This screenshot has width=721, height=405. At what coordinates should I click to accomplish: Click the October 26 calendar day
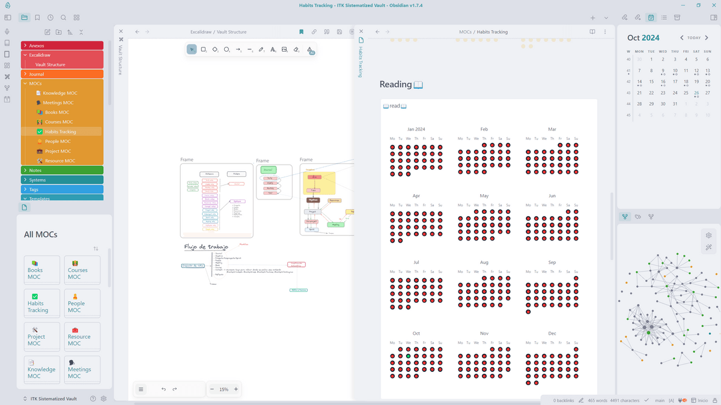coord(696,93)
